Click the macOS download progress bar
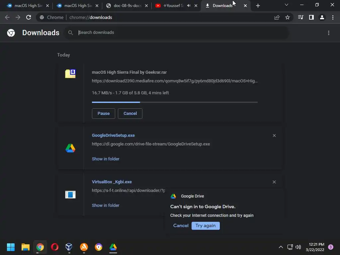Viewport: 340px width, 255px height. tap(175, 102)
